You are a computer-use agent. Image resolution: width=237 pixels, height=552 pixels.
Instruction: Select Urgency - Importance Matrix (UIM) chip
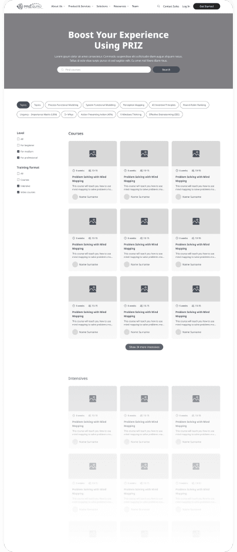(38, 115)
